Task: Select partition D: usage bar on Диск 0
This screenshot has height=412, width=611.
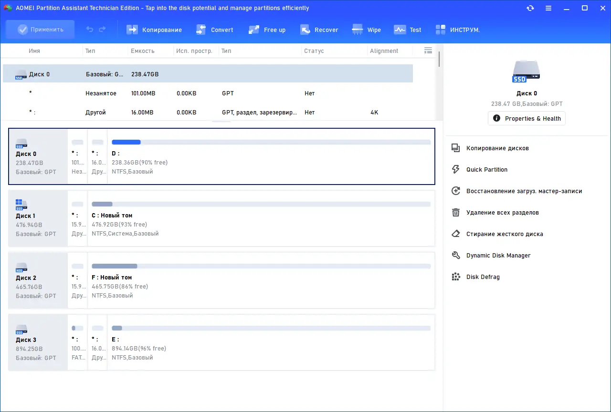Action: pyautogui.click(x=271, y=142)
